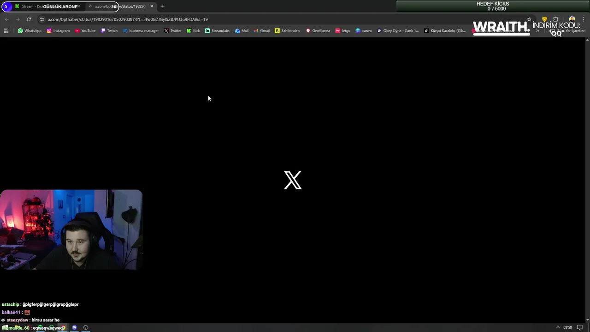Open the Chrome three-dot menu
This screenshot has width=590, height=332.
(583, 19)
